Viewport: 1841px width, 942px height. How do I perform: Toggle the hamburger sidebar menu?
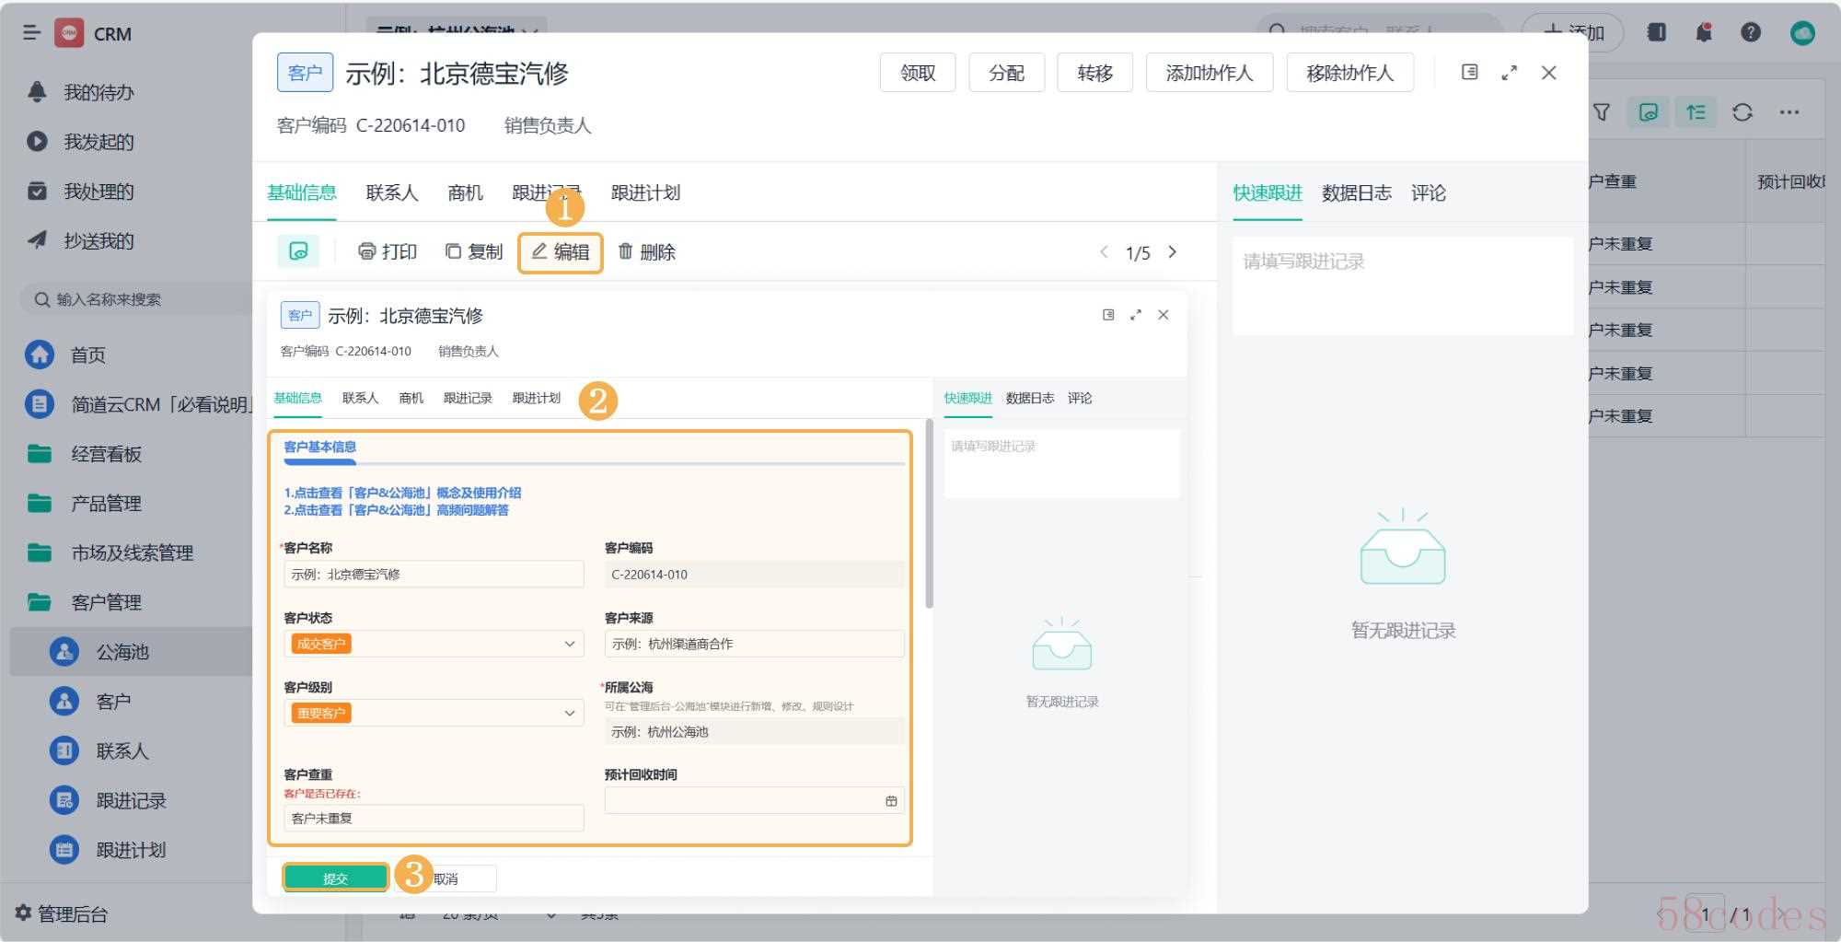click(31, 33)
